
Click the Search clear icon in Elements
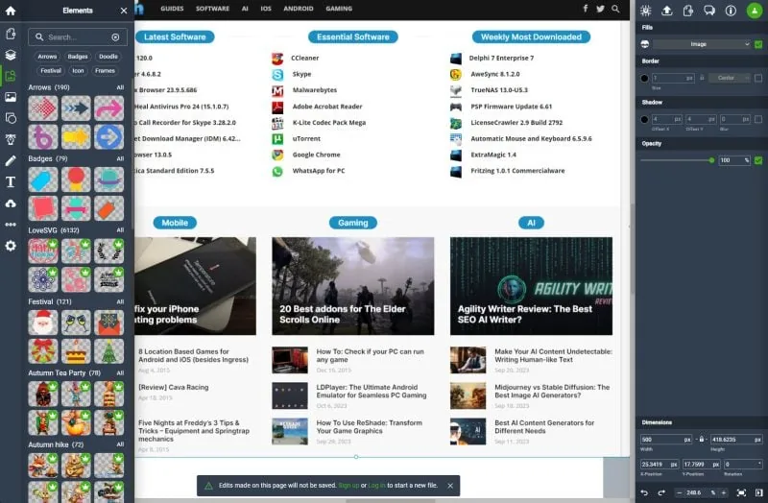click(115, 37)
